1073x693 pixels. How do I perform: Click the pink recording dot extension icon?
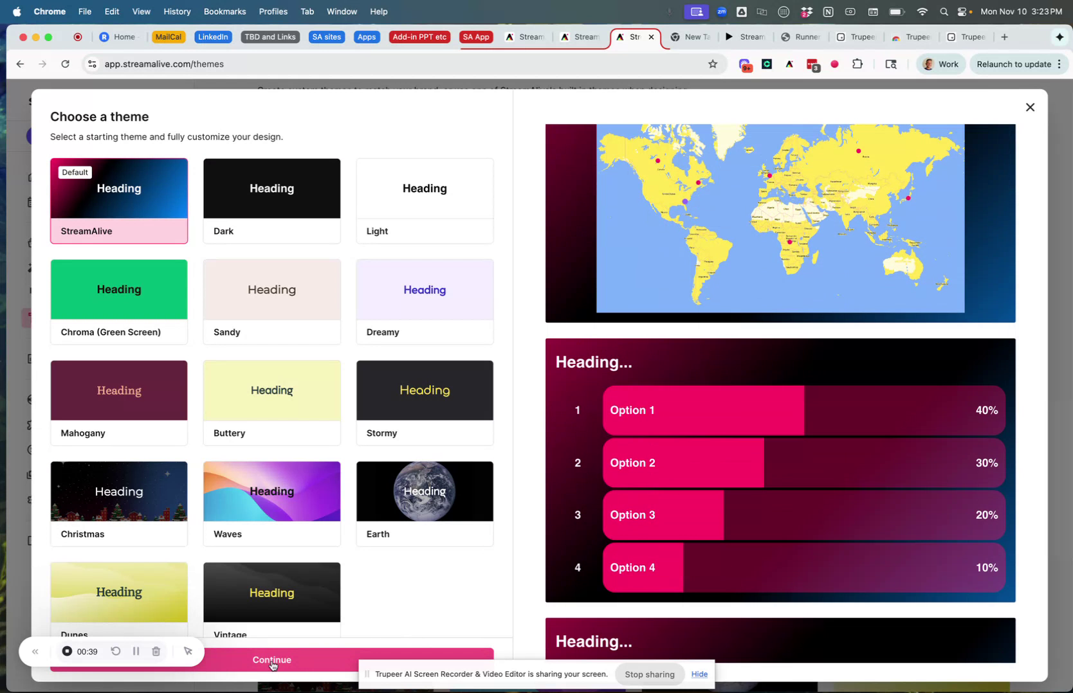pos(834,64)
